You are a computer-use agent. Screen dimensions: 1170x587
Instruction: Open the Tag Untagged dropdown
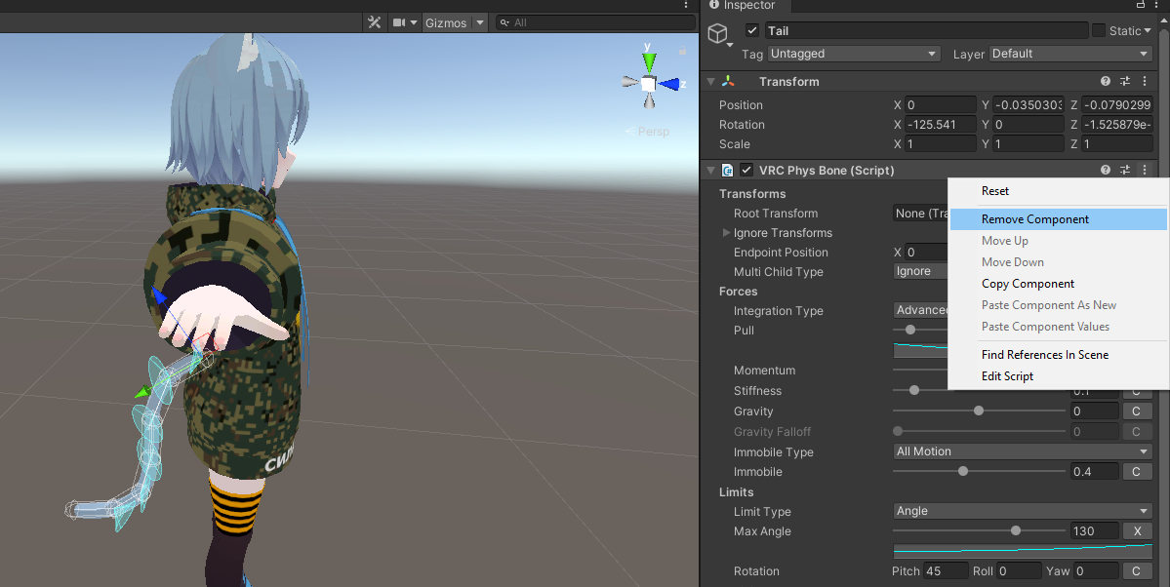[853, 54]
